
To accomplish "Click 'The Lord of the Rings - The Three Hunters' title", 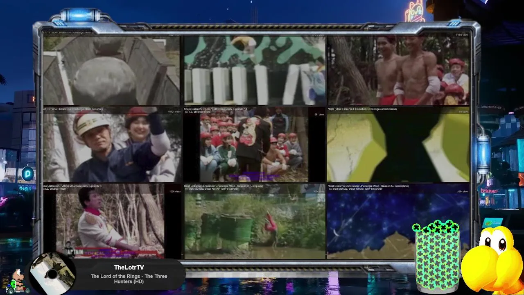I will pyautogui.click(x=129, y=279).
